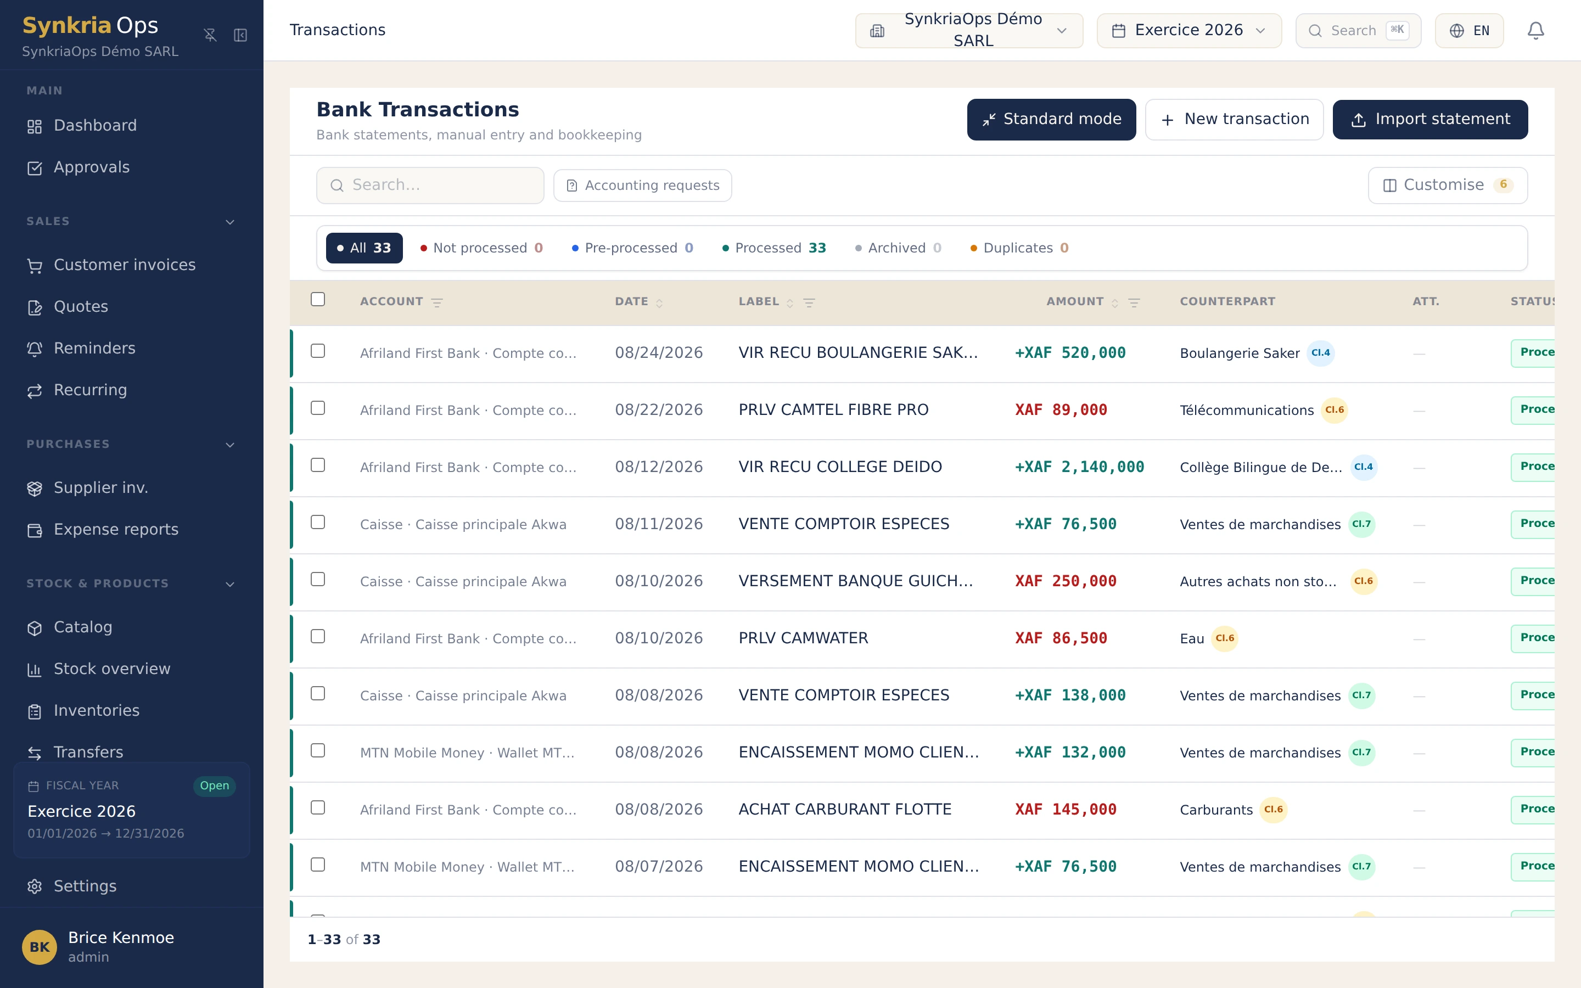Filter by Not processed
Screen dimensions: 1581x988
481,248
